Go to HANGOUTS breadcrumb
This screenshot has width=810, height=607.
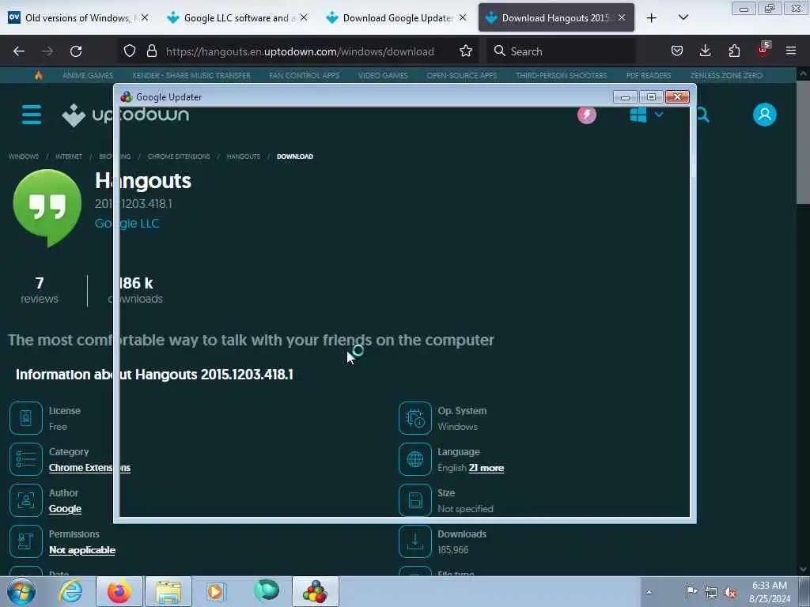244,156
